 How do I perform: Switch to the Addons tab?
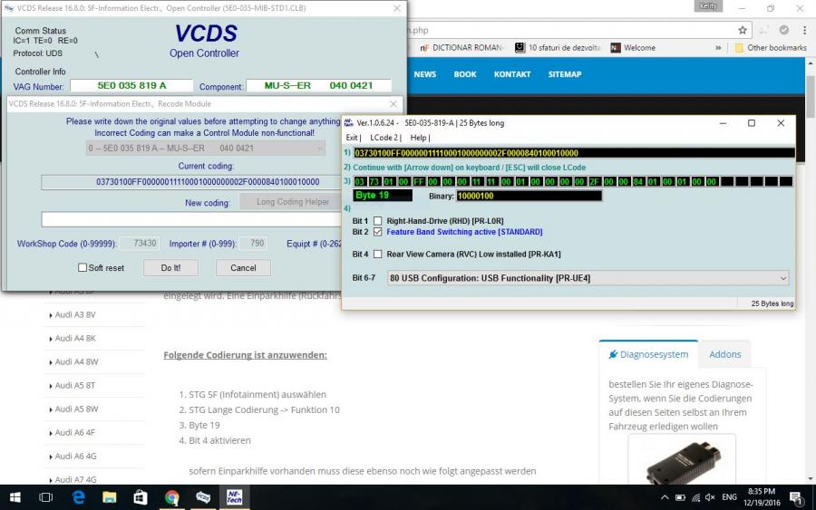[x=724, y=354]
